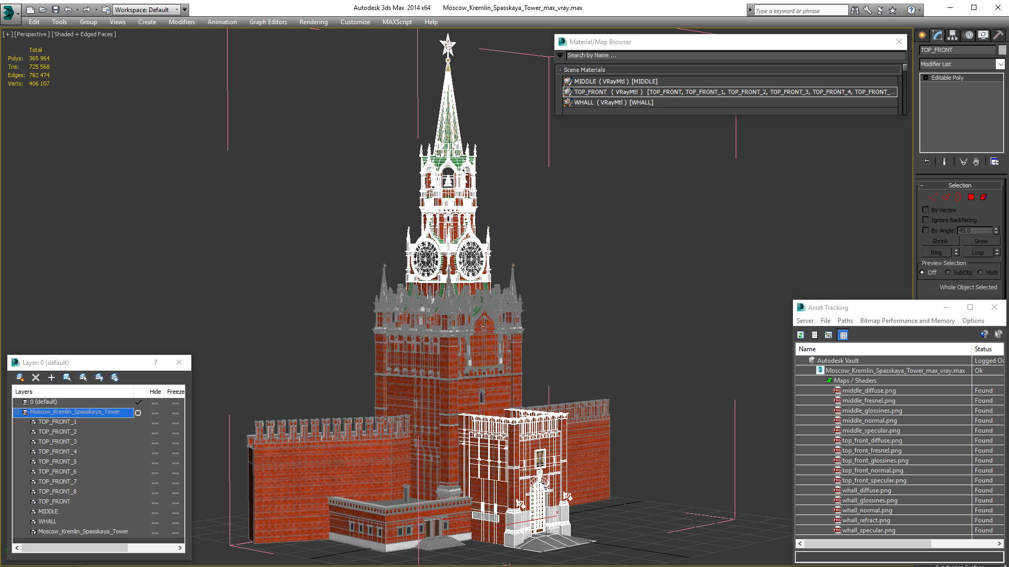Click Object color swatch beside TOP_FRONT name

(x=1002, y=50)
